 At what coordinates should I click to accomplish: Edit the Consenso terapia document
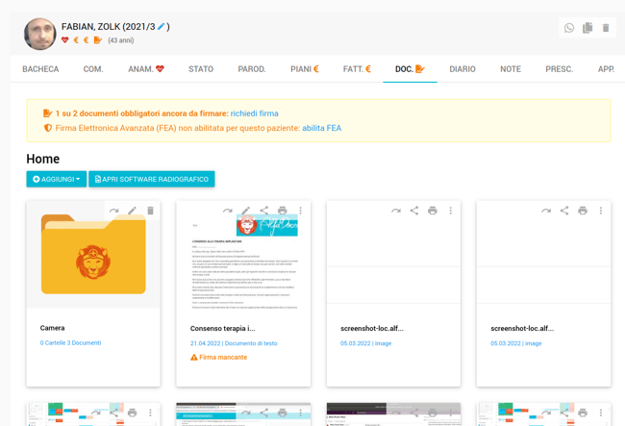pyautogui.click(x=246, y=211)
